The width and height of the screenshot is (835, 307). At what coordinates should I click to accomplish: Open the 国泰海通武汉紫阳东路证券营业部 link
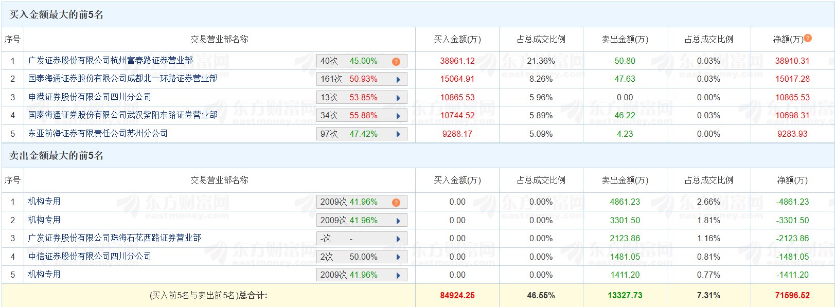[122, 115]
